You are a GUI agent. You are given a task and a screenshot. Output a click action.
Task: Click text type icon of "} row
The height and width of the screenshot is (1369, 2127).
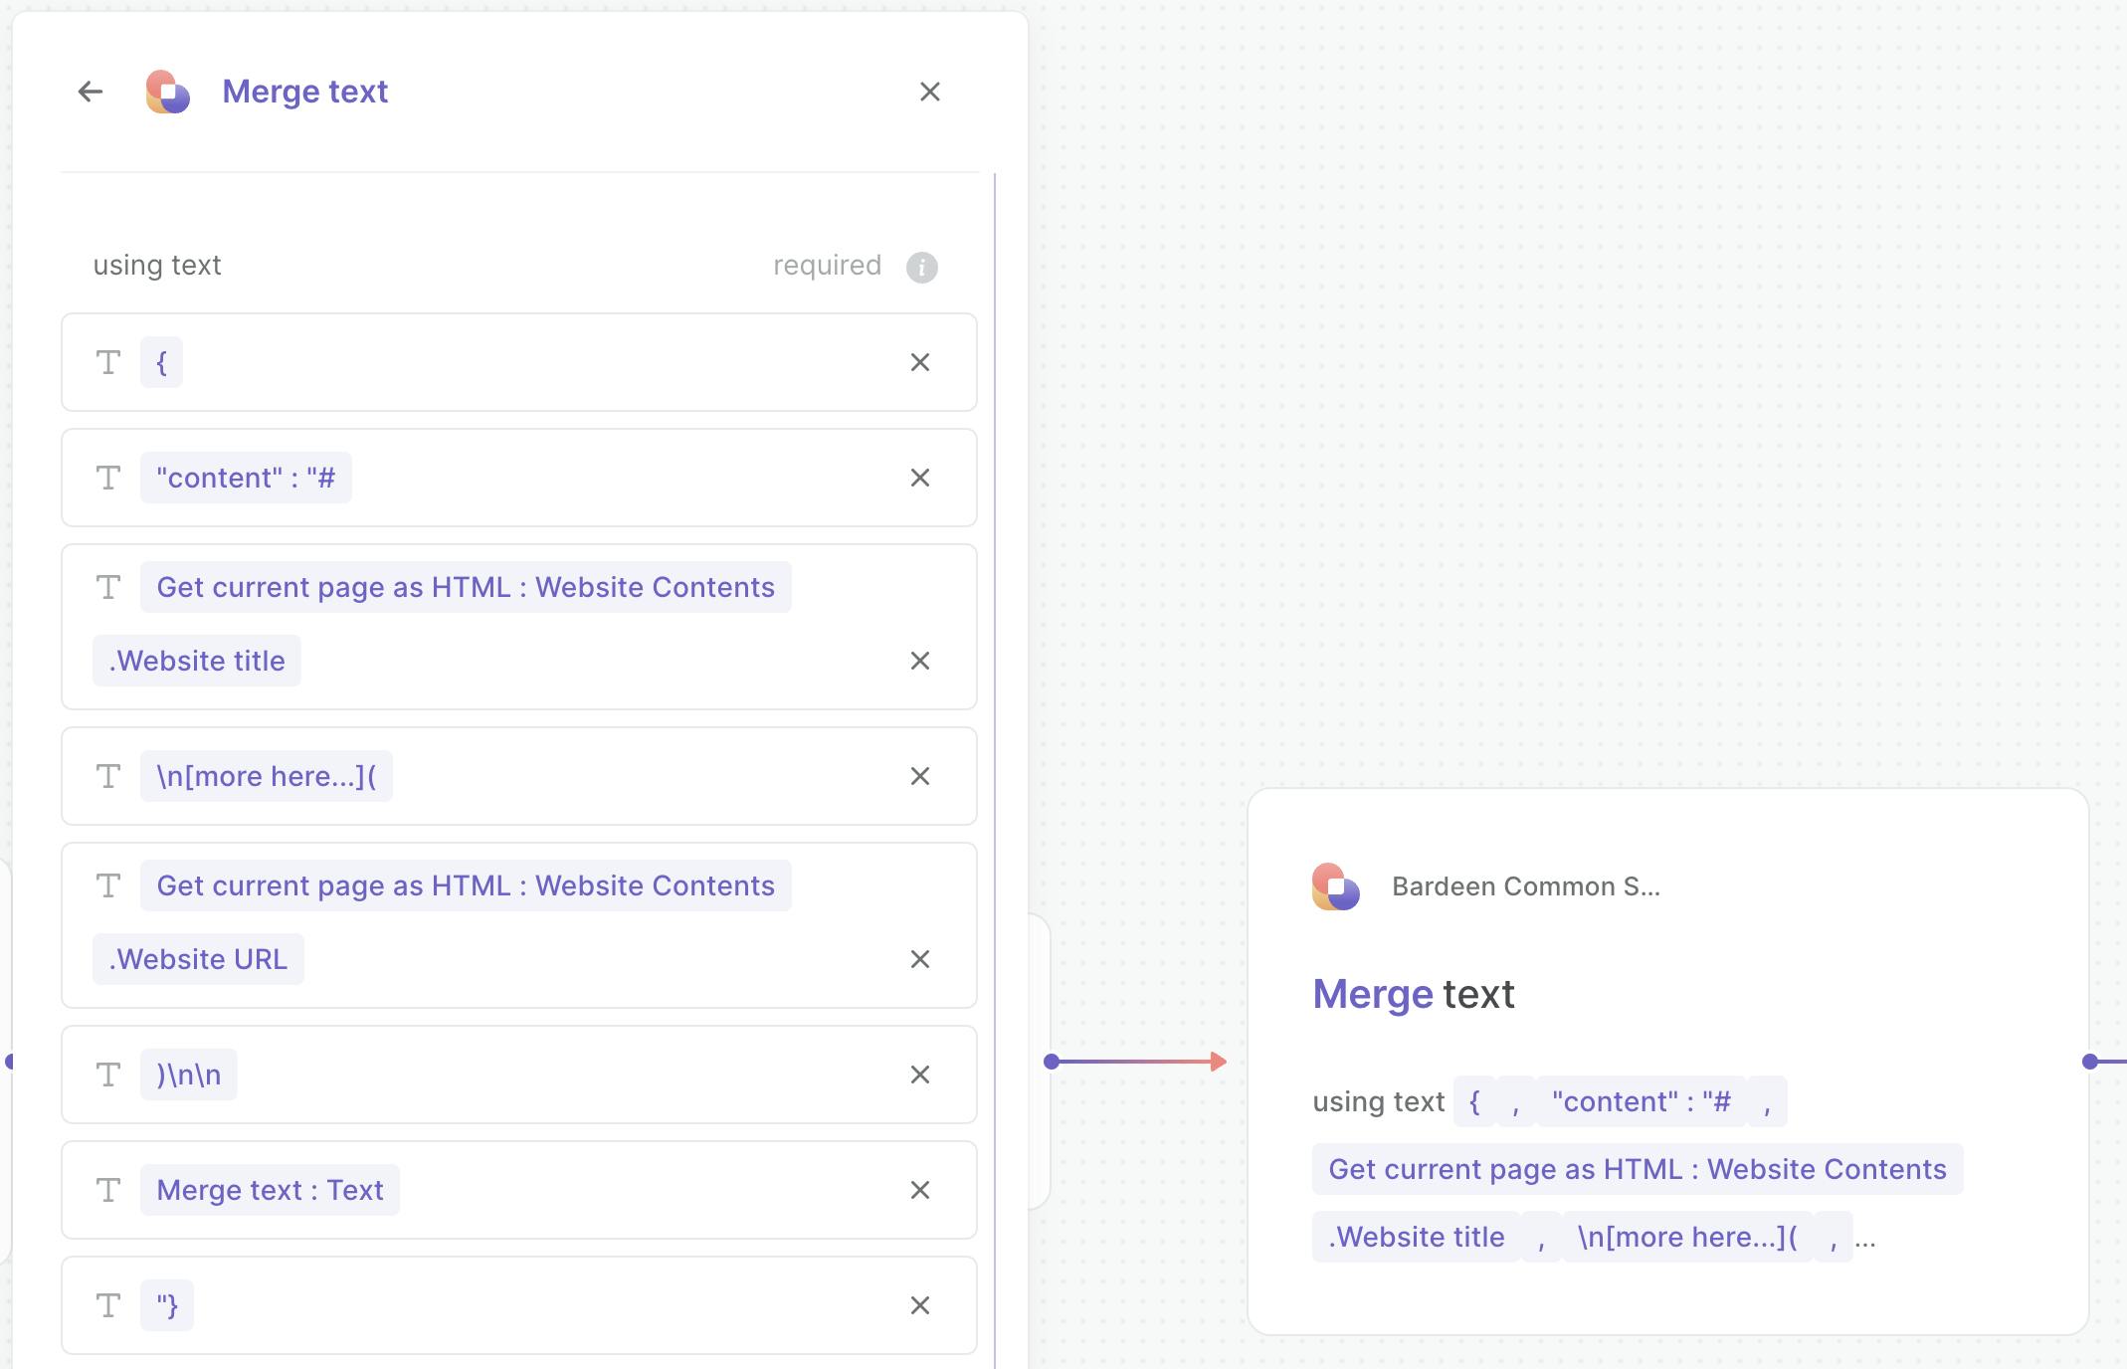coord(108,1305)
